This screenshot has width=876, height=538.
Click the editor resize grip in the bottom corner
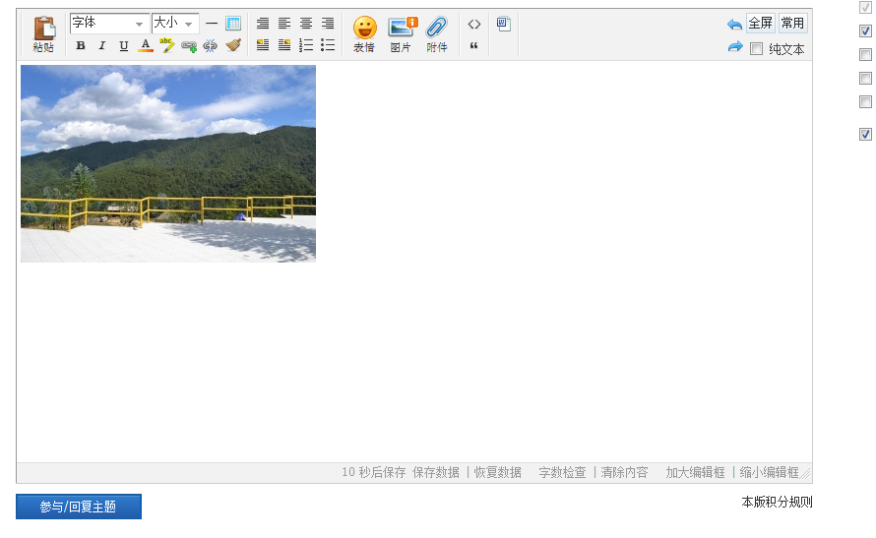(x=806, y=474)
